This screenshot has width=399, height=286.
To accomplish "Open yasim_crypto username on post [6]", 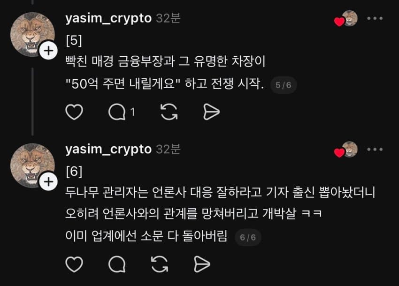I will point(108,149).
